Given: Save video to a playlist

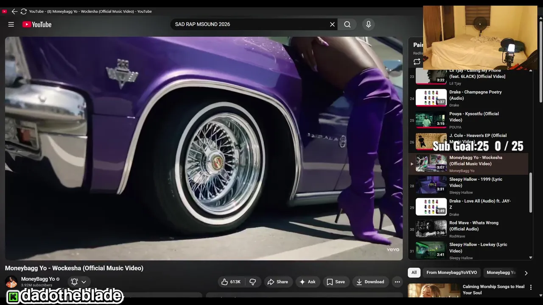Looking at the screenshot, I should tap(336, 282).
